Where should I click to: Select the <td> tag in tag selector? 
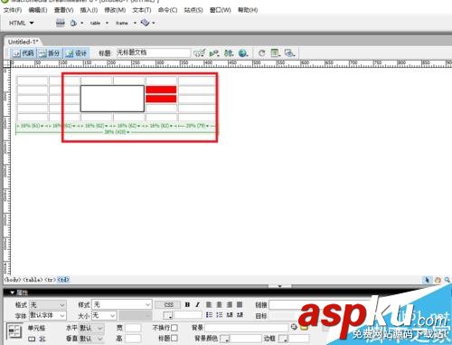click(x=63, y=280)
